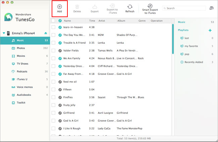Sort by Name column header
This screenshot has height=142, width=218.
click(67, 21)
